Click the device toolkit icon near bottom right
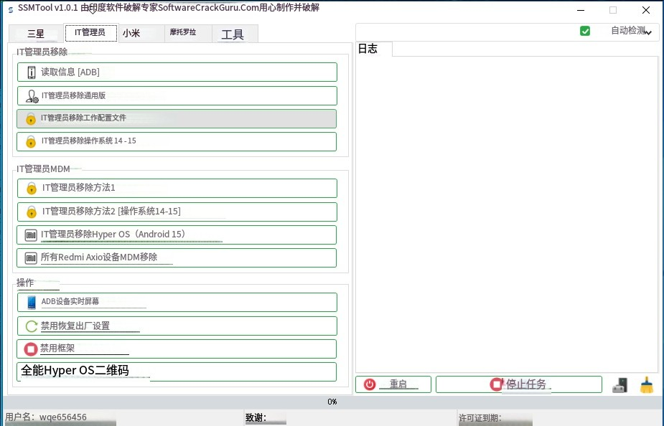The image size is (664, 426). point(619,384)
